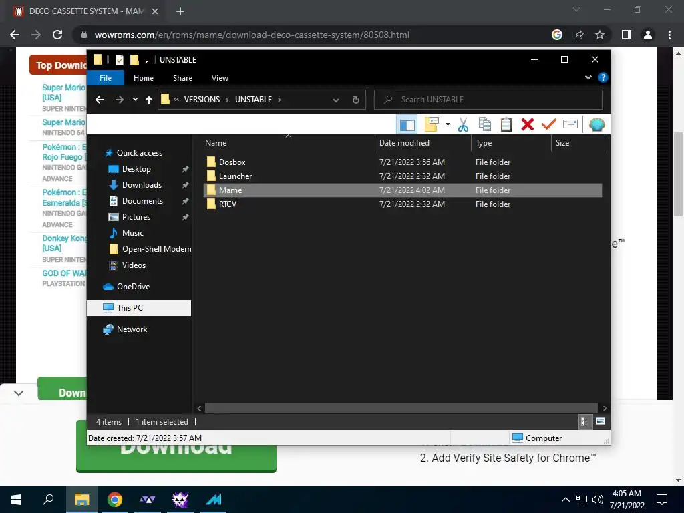Screen dimensions: 684x513
Task: Open new Chrome tab
Action: click(180, 11)
